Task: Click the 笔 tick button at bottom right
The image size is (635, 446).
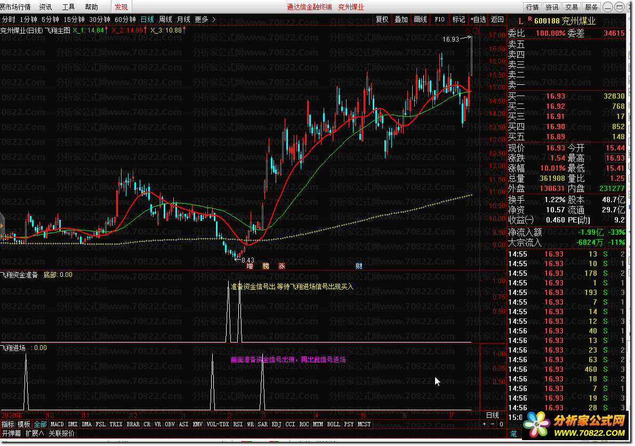Action: pyautogui.click(x=513, y=433)
